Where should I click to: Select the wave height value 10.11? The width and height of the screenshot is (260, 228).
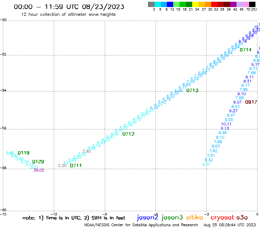[x=226, y=124]
